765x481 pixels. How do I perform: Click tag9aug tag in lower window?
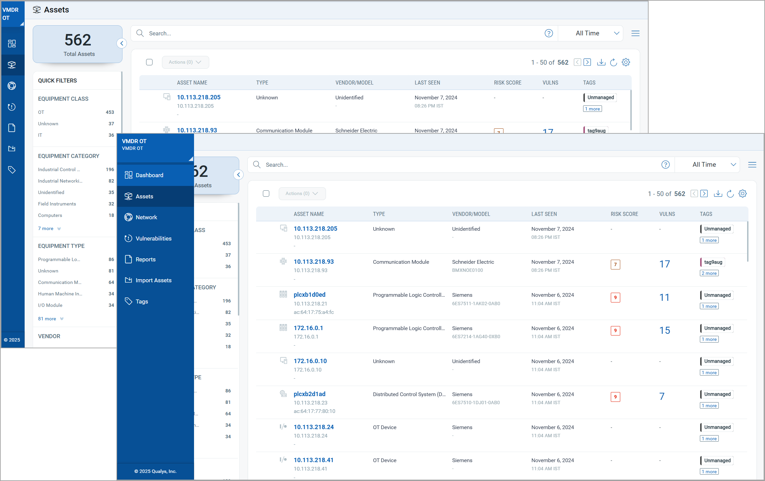point(713,262)
